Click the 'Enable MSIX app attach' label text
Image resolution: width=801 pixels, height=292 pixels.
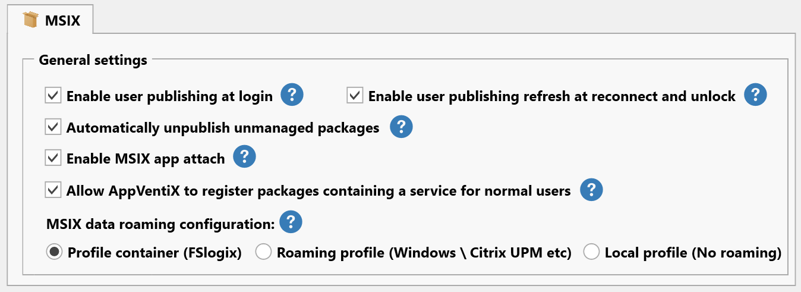[x=146, y=159]
